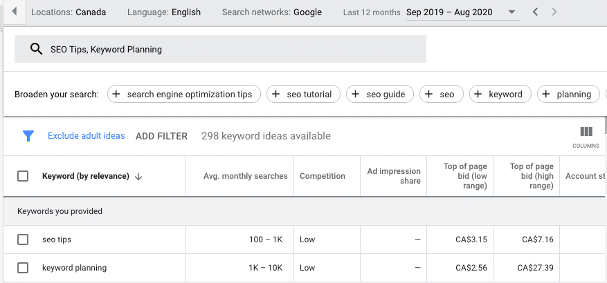Sort by Top of page bid (high range)
Screen dimensions: 607x283
(x=532, y=176)
